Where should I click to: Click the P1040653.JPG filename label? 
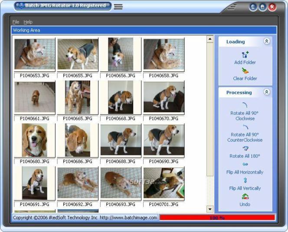pyautogui.click(x=35, y=76)
